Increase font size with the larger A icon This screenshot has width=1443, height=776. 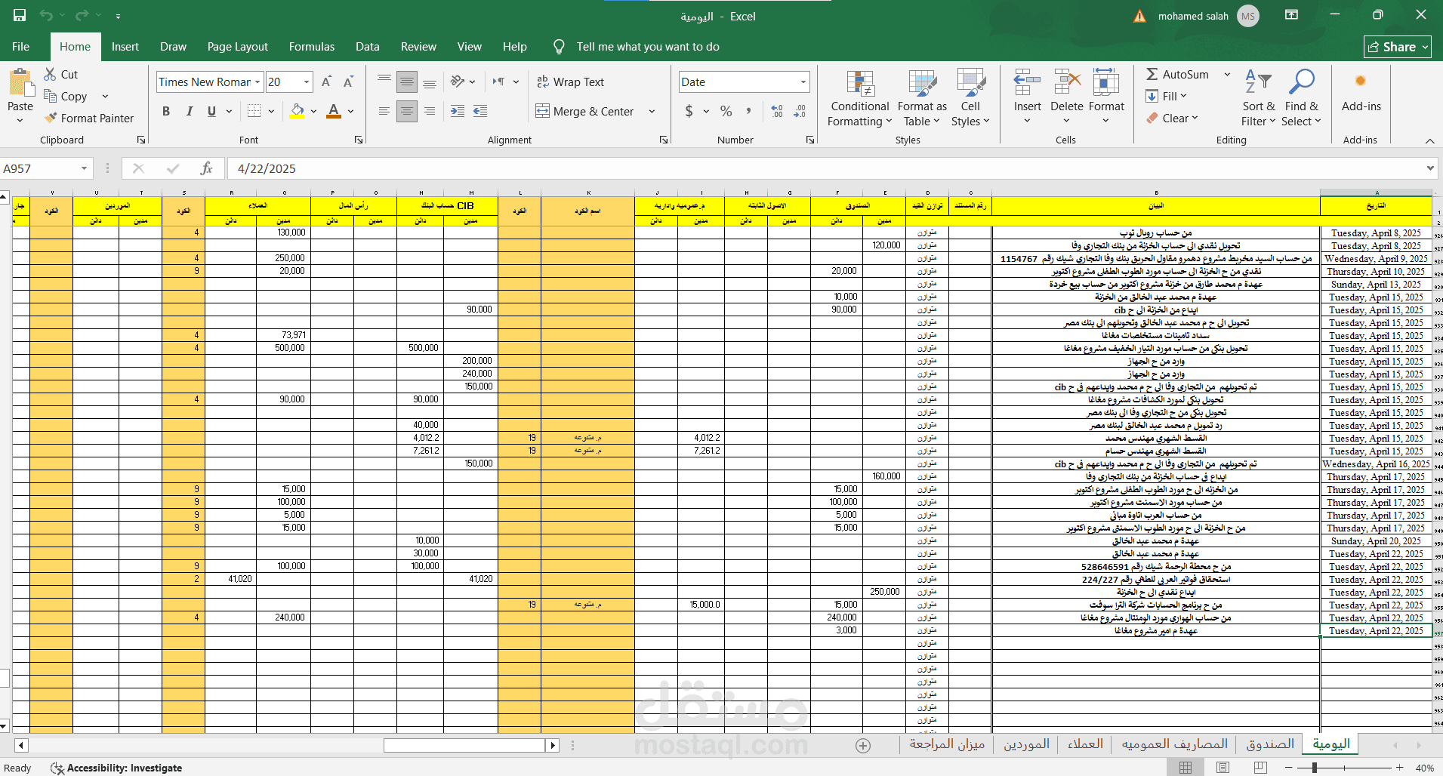tap(326, 82)
